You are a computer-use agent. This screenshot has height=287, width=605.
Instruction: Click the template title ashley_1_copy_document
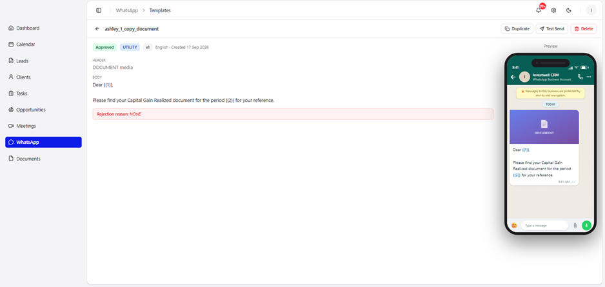132,28
